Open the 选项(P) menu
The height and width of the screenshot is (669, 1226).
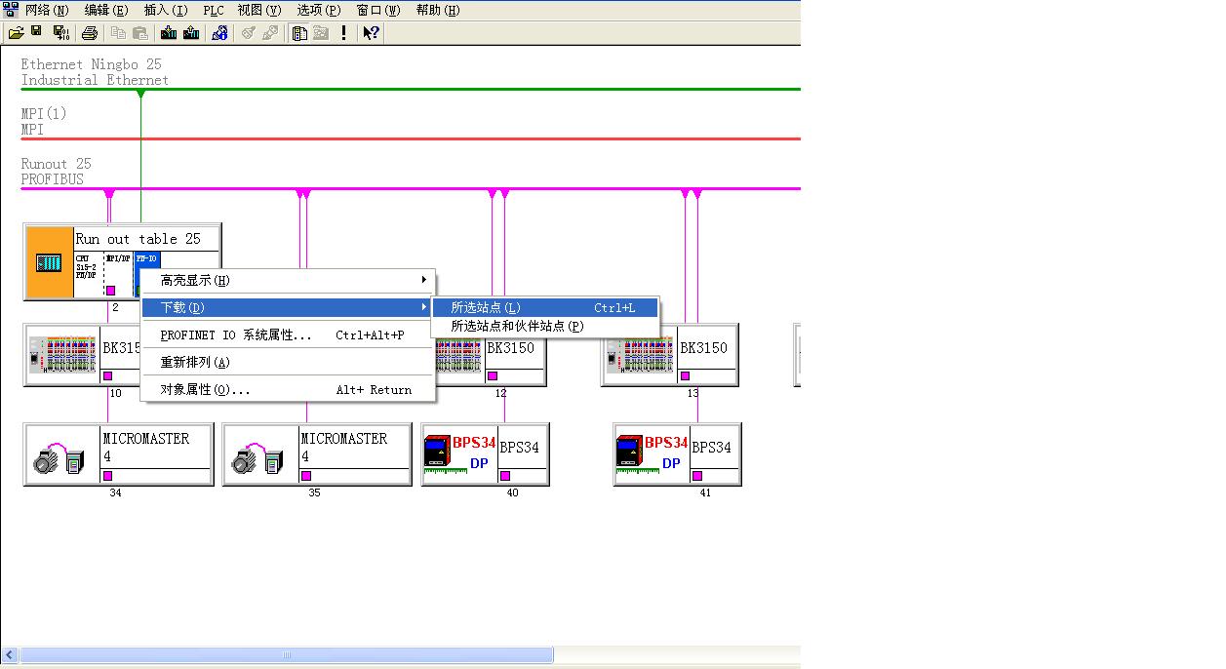319,11
